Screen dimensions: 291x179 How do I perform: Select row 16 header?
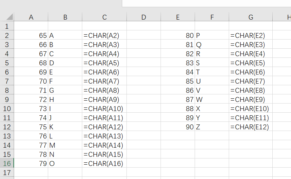[x=7, y=163]
